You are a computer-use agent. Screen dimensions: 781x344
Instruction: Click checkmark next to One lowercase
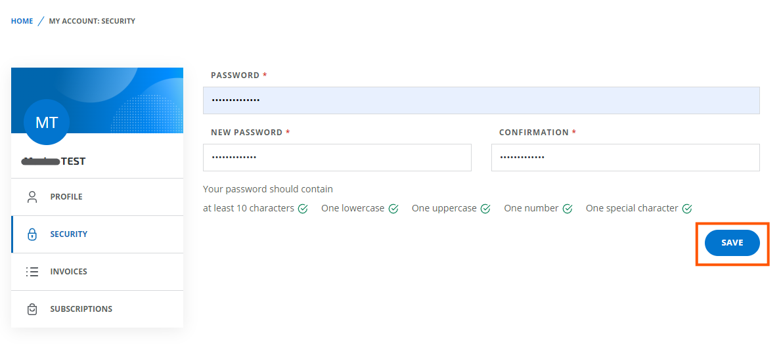[x=393, y=209]
